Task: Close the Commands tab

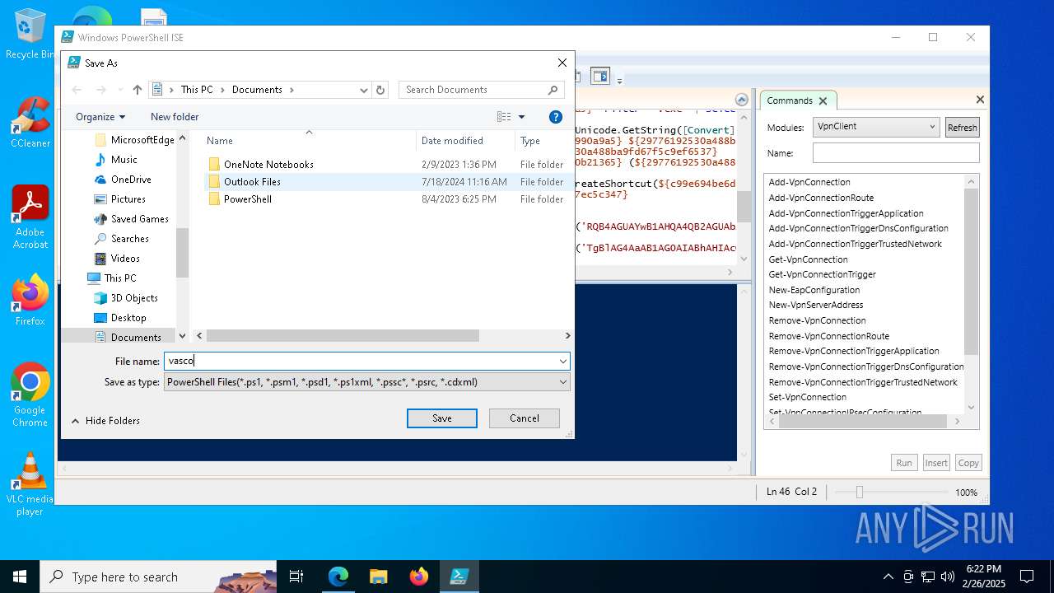Action: tap(823, 100)
